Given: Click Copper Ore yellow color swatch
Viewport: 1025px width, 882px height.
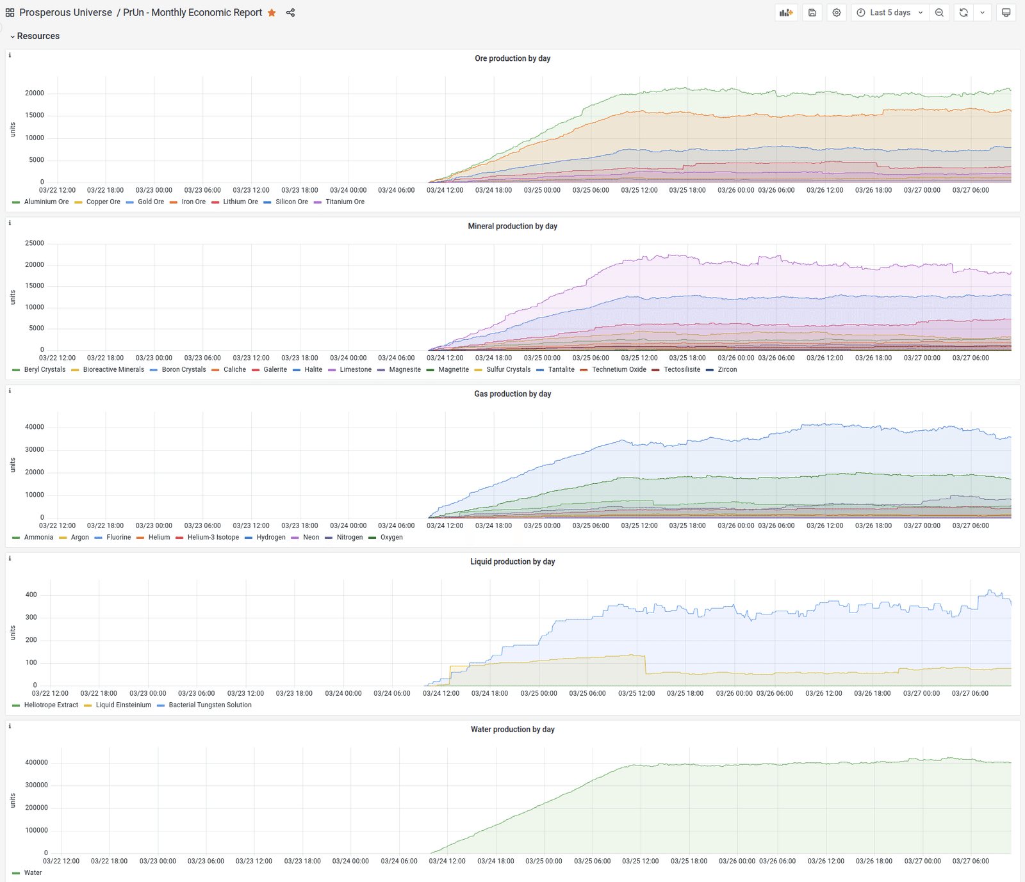Looking at the screenshot, I should click(78, 202).
